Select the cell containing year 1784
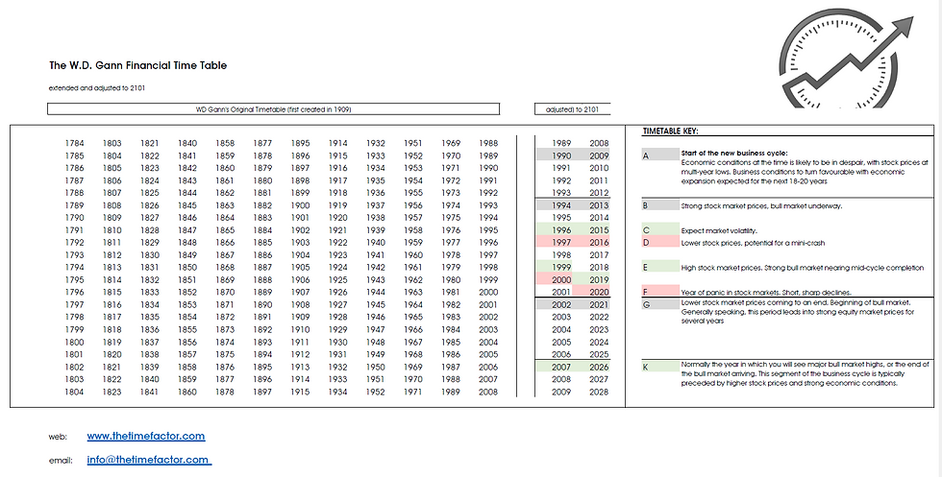The image size is (942, 477). pyautogui.click(x=75, y=143)
